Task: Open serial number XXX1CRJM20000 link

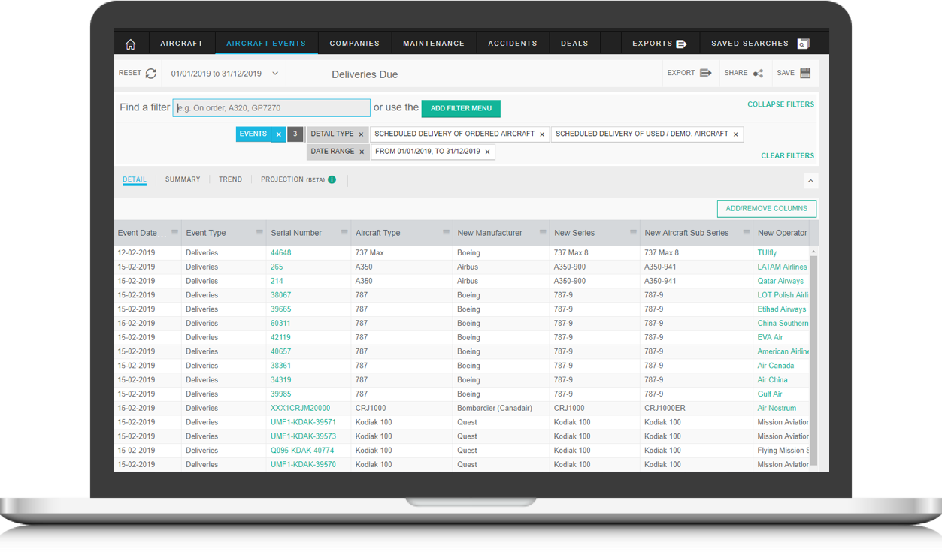Action: tap(300, 408)
